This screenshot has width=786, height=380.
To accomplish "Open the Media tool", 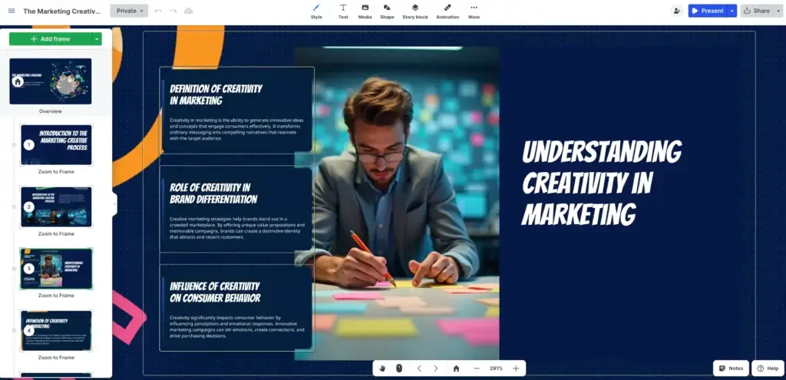I will (x=365, y=12).
